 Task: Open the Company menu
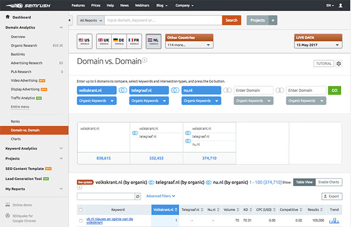184,5
